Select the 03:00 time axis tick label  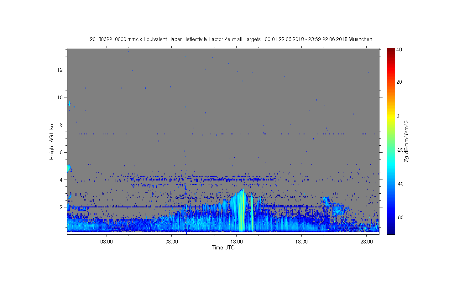coord(107,242)
